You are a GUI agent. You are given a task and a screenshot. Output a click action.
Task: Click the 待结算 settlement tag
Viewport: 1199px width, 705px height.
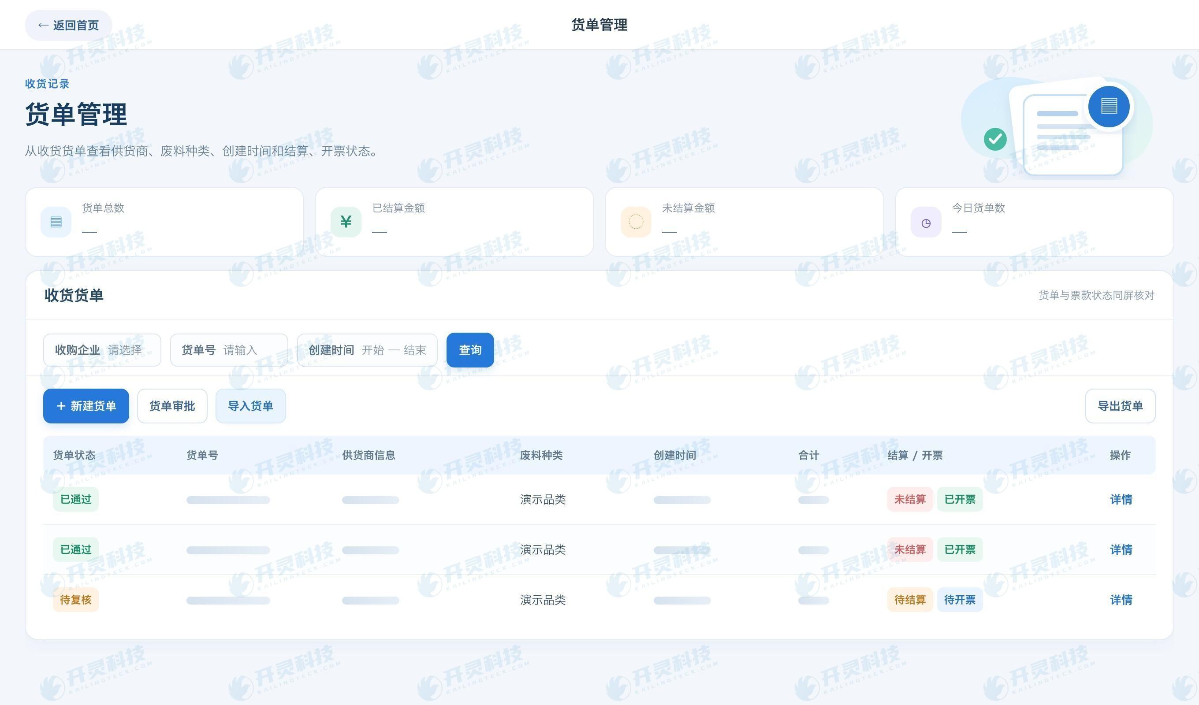click(x=910, y=600)
